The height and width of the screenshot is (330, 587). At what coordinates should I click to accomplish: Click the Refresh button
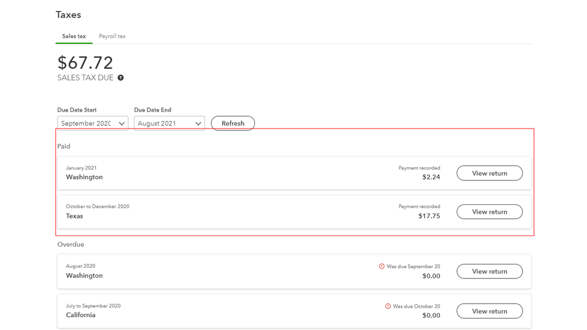click(x=233, y=123)
